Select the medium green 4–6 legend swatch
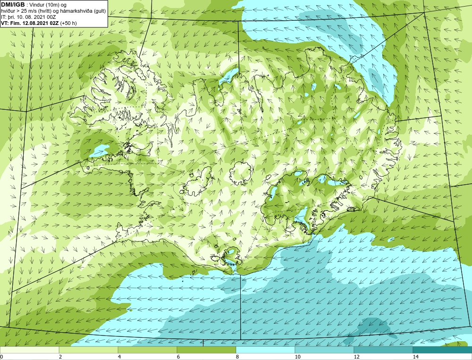The image size is (472, 360). [x=147, y=350]
